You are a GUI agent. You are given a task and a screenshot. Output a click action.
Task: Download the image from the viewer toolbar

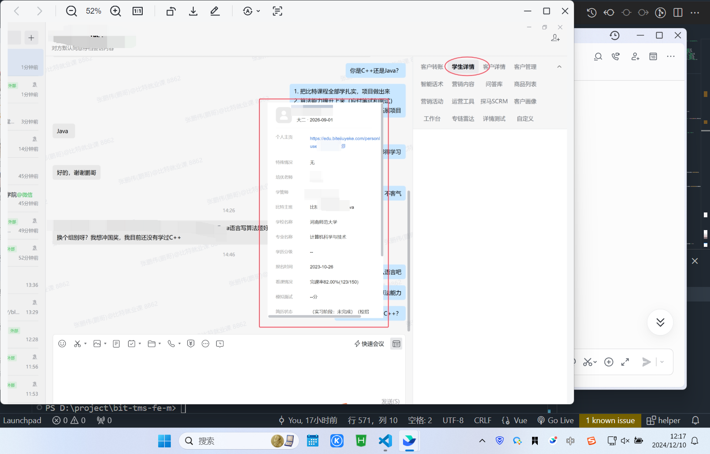click(x=193, y=11)
